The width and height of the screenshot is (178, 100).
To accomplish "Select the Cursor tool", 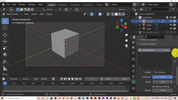I will [x=5, y=28].
